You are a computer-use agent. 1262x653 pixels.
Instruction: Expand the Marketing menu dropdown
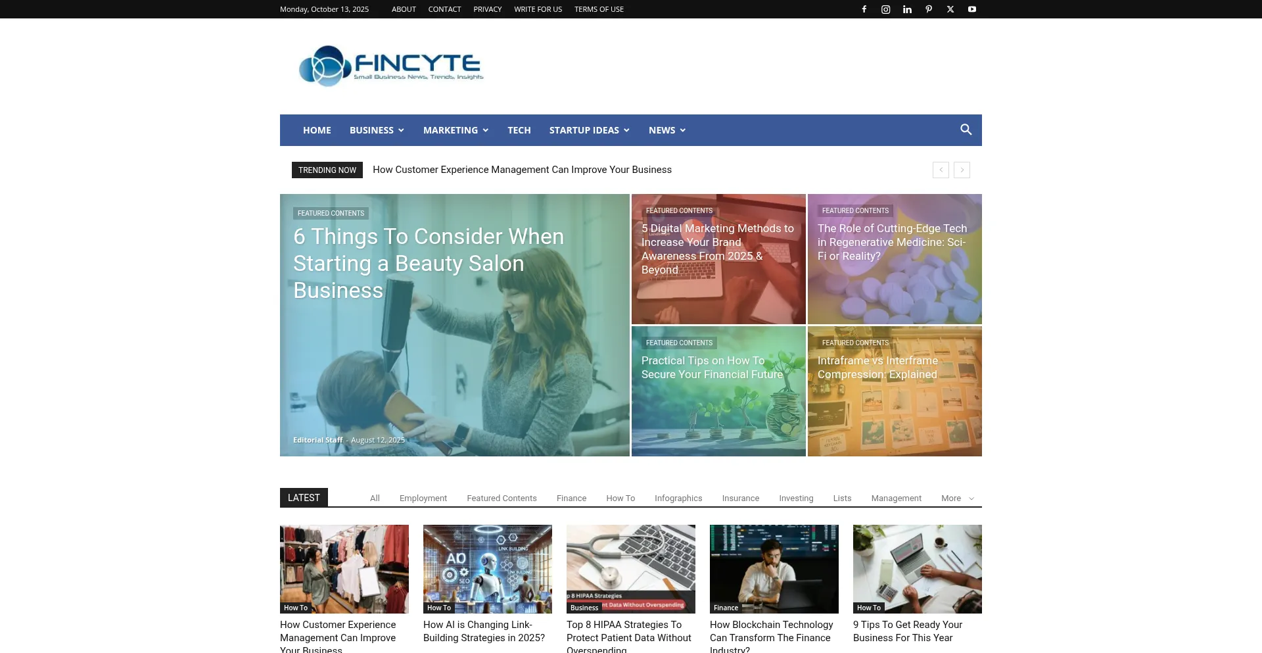point(456,130)
